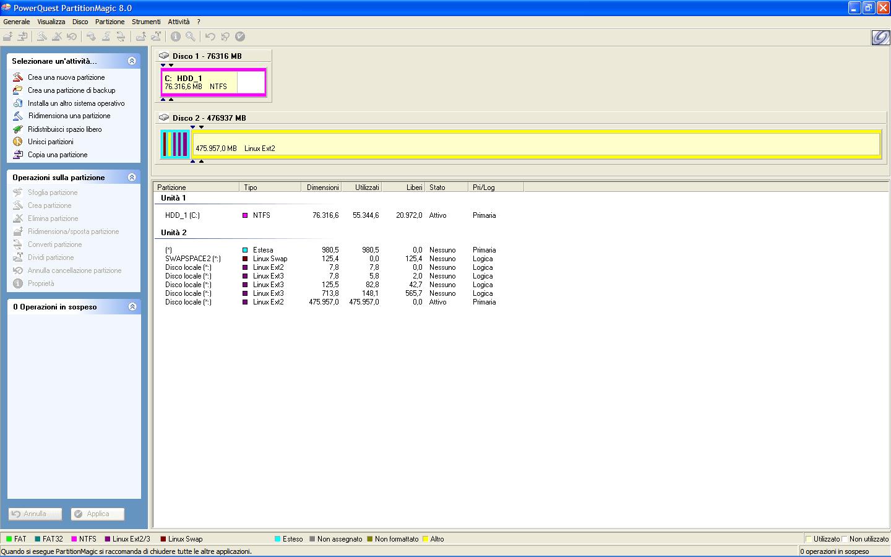The height and width of the screenshot is (557, 891).
Task: Click the Undo last change toolbar icon
Action: coord(210,37)
